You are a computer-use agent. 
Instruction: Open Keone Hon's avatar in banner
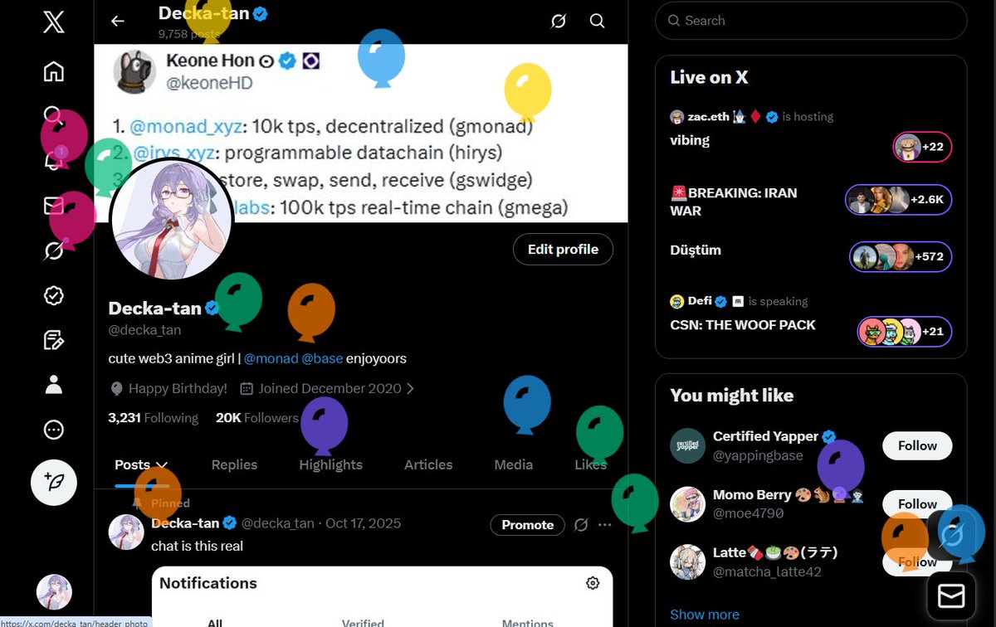(134, 71)
